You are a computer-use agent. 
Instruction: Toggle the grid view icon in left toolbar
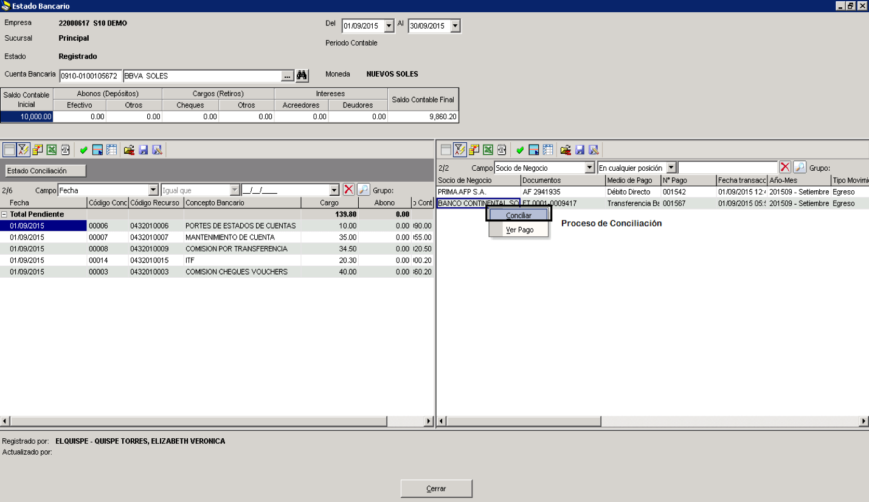(x=10, y=150)
